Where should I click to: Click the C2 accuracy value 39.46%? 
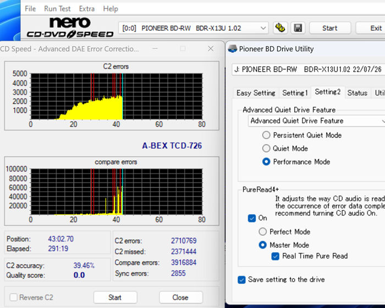tap(84, 266)
